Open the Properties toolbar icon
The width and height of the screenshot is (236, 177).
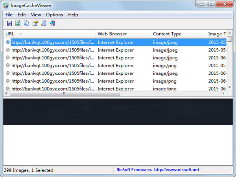pos(35,24)
